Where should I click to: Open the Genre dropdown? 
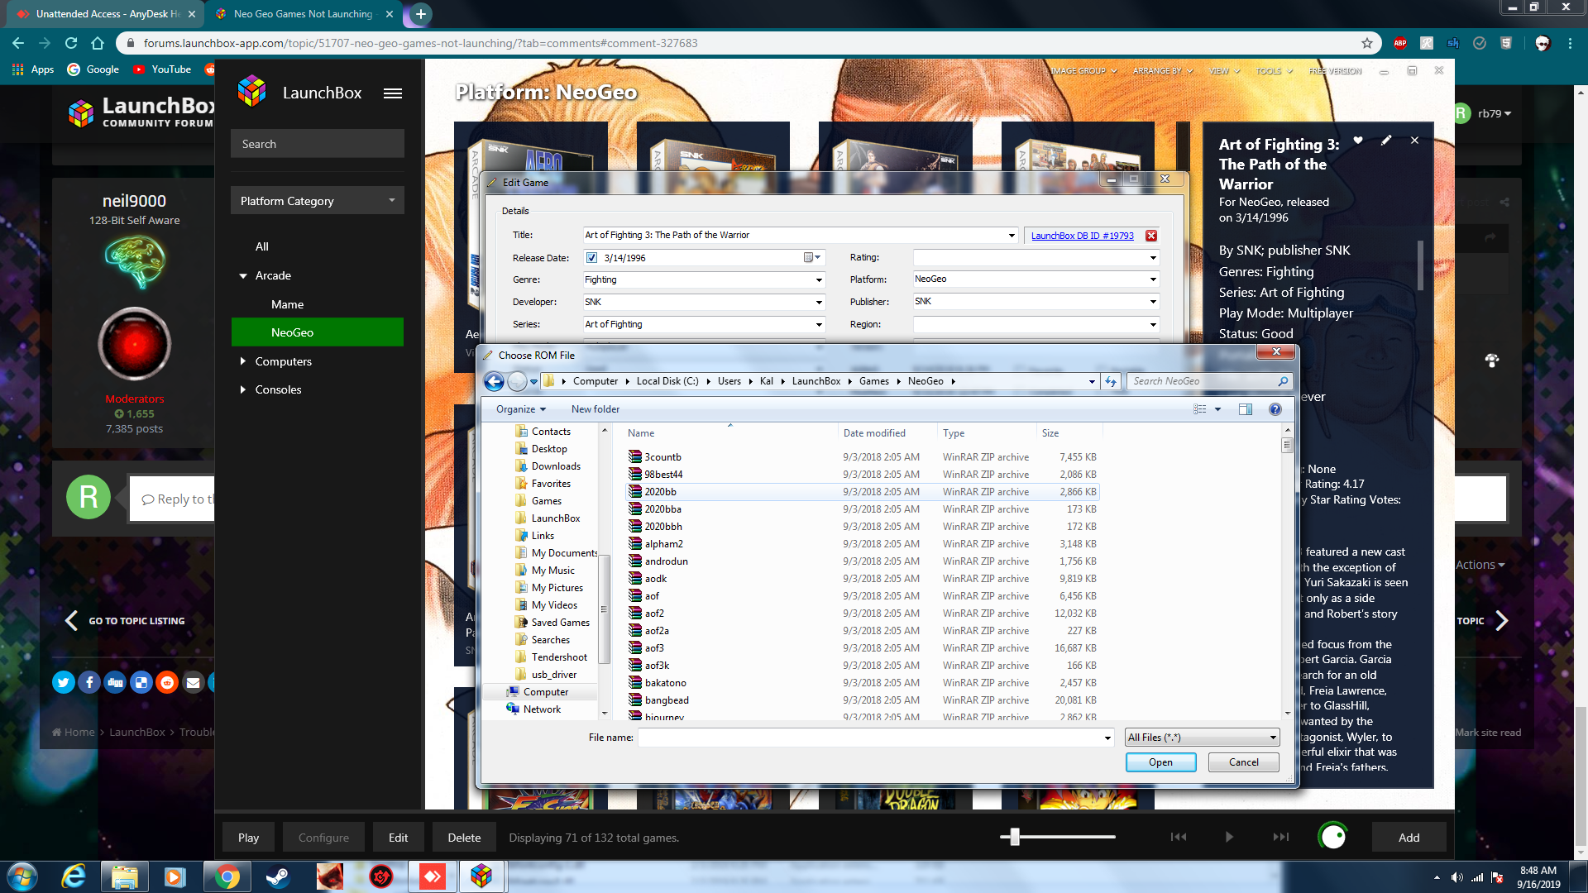819,280
